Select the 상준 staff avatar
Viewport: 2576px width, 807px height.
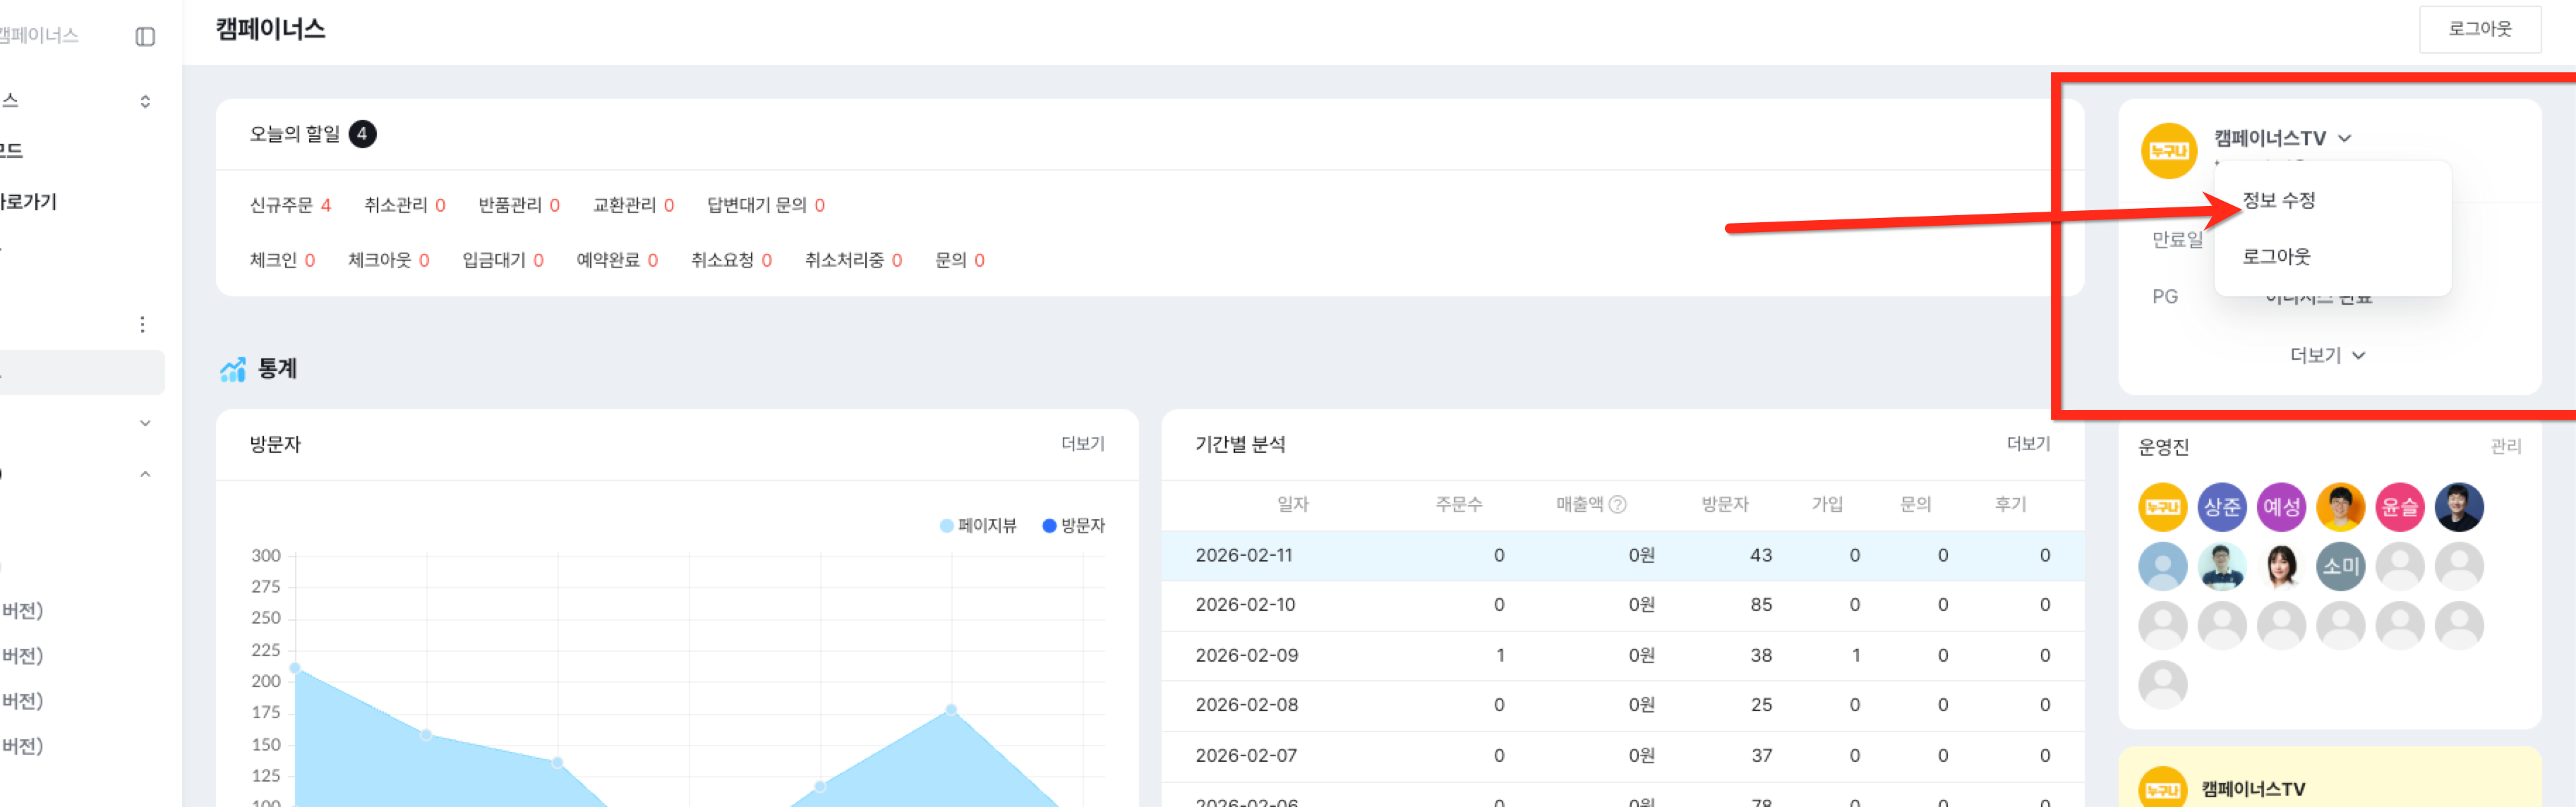pyautogui.click(x=2221, y=507)
